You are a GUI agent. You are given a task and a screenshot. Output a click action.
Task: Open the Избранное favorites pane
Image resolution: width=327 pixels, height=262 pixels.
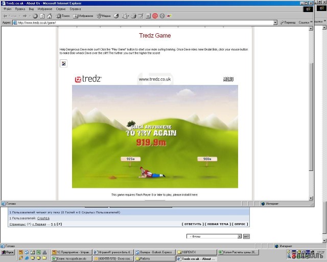pos(83,16)
